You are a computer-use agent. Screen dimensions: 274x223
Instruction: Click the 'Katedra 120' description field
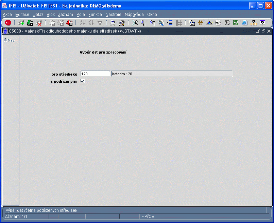click(x=172, y=74)
